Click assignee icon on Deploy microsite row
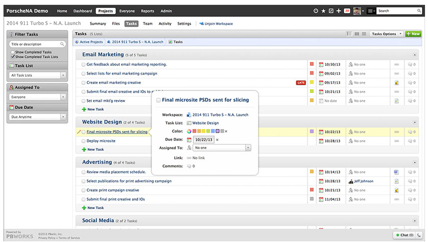This screenshot has height=242, width=428. [x=351, y=141]
